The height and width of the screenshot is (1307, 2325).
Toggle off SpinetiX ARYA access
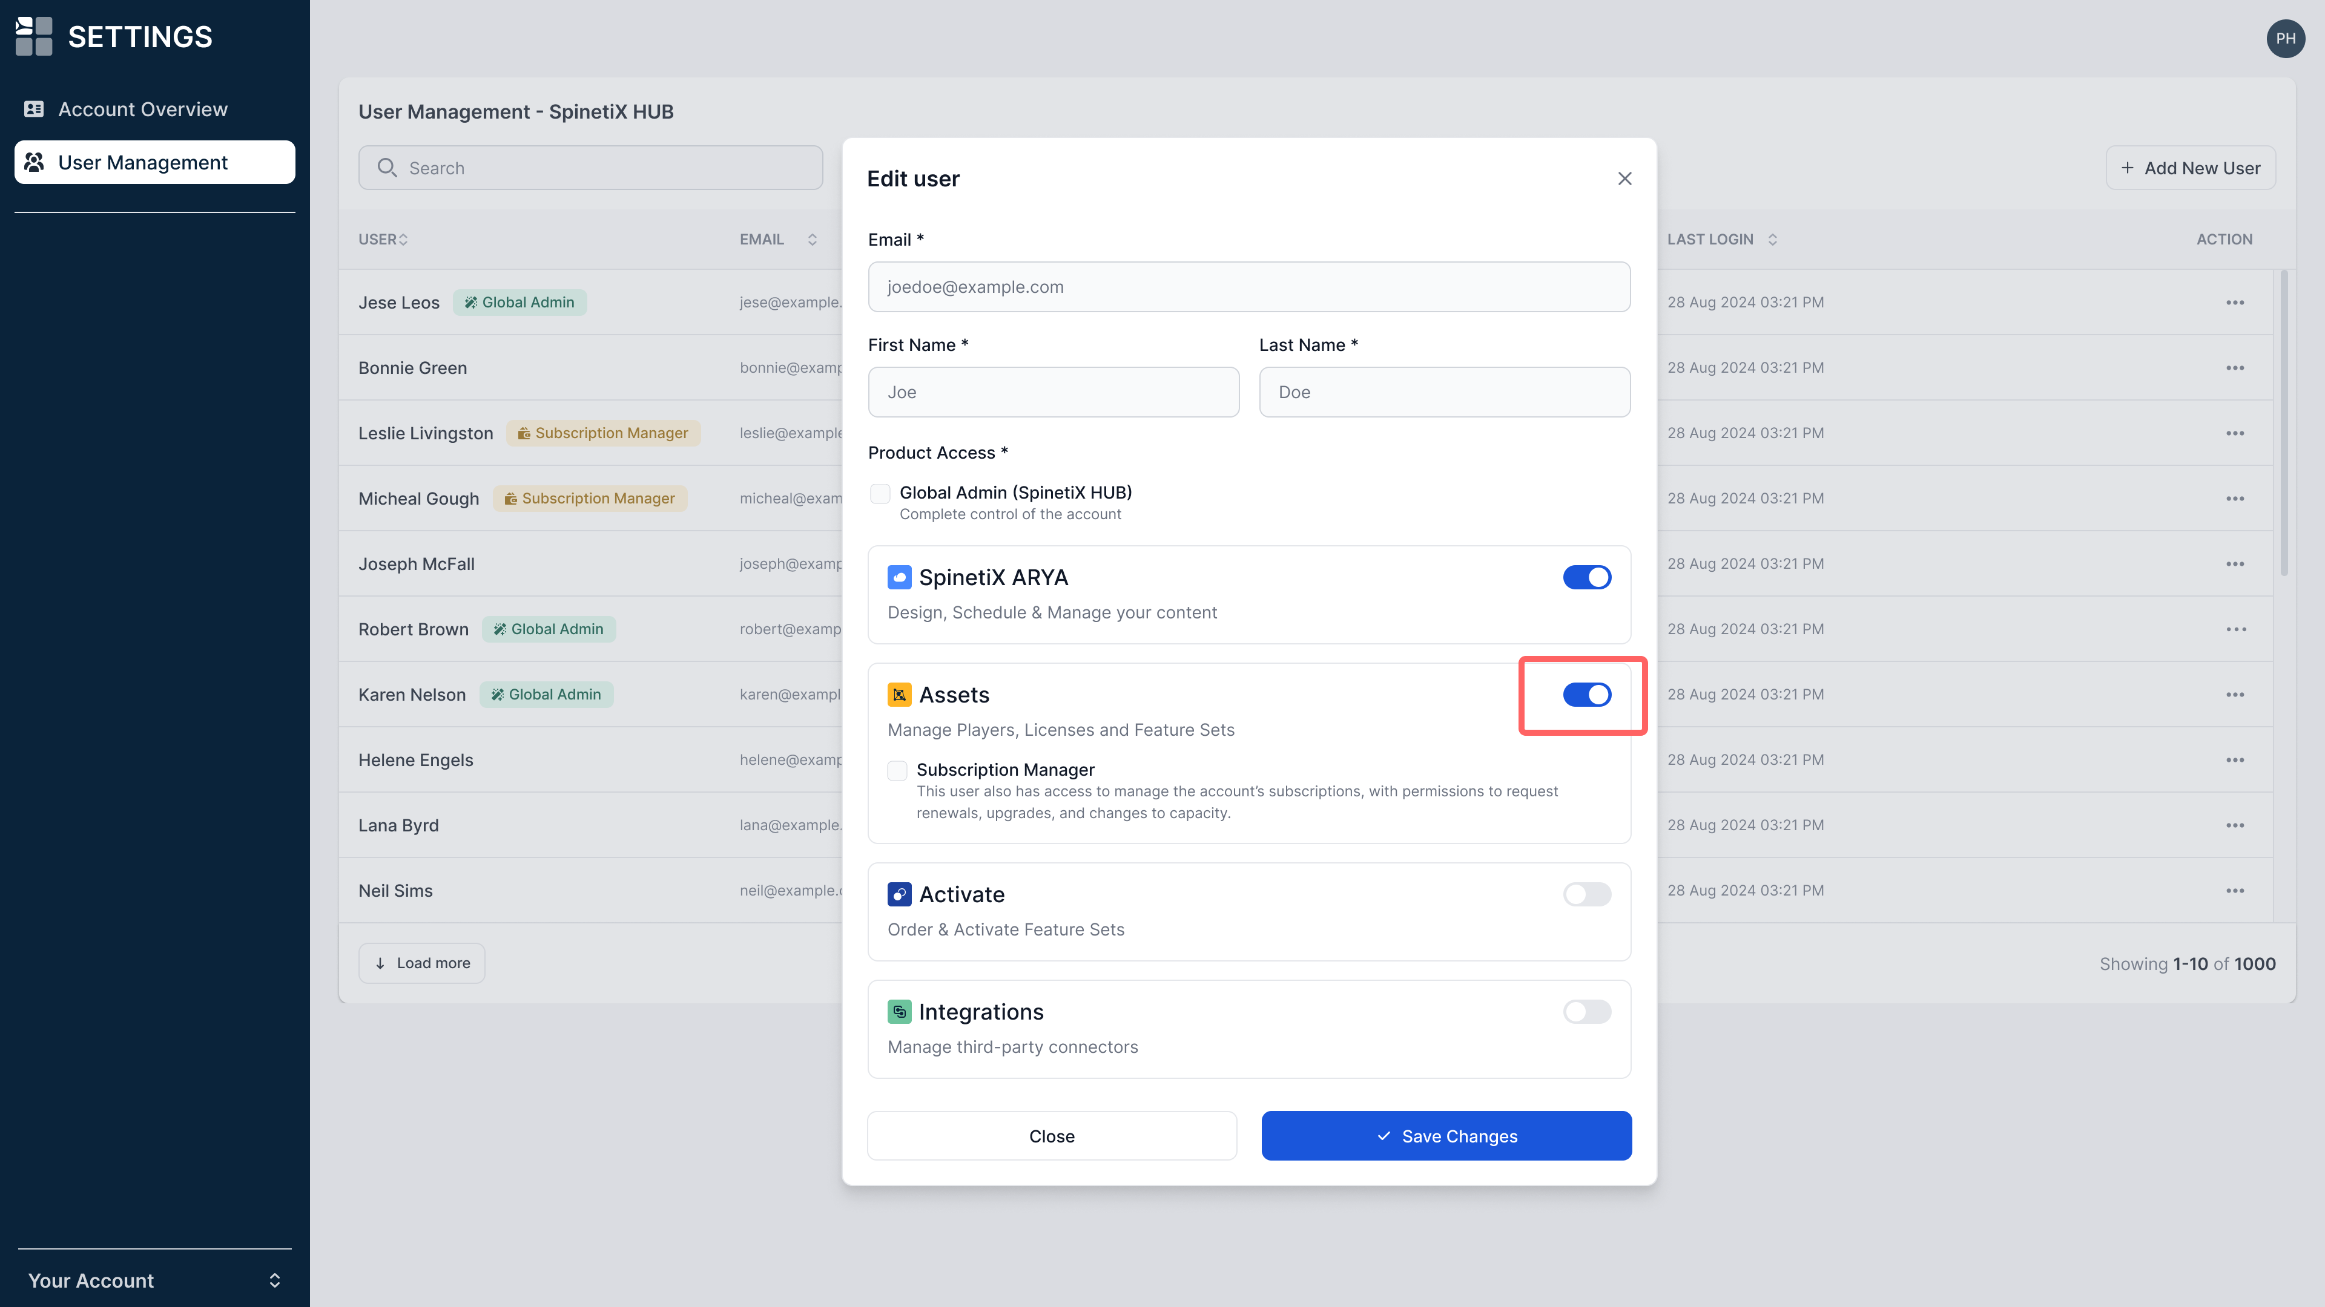coord(1587,577)
